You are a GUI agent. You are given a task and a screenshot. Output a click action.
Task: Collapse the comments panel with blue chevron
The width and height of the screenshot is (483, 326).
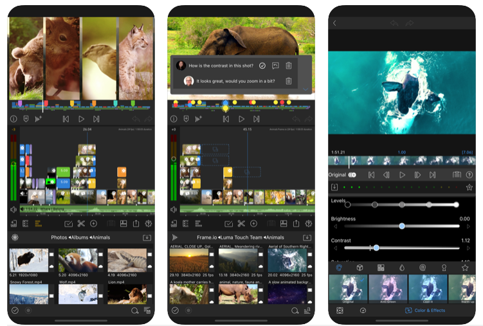tap(305, 89)
